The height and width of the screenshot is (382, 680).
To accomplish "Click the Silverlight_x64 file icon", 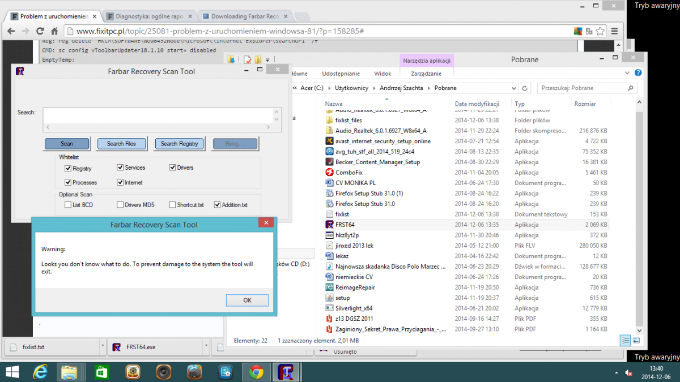I will coord(330,308).
